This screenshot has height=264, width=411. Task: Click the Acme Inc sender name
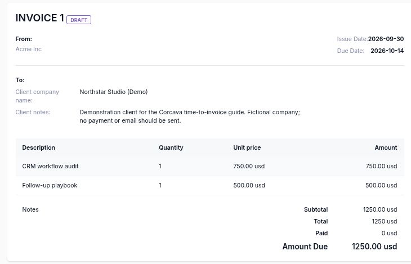[28, 49]
